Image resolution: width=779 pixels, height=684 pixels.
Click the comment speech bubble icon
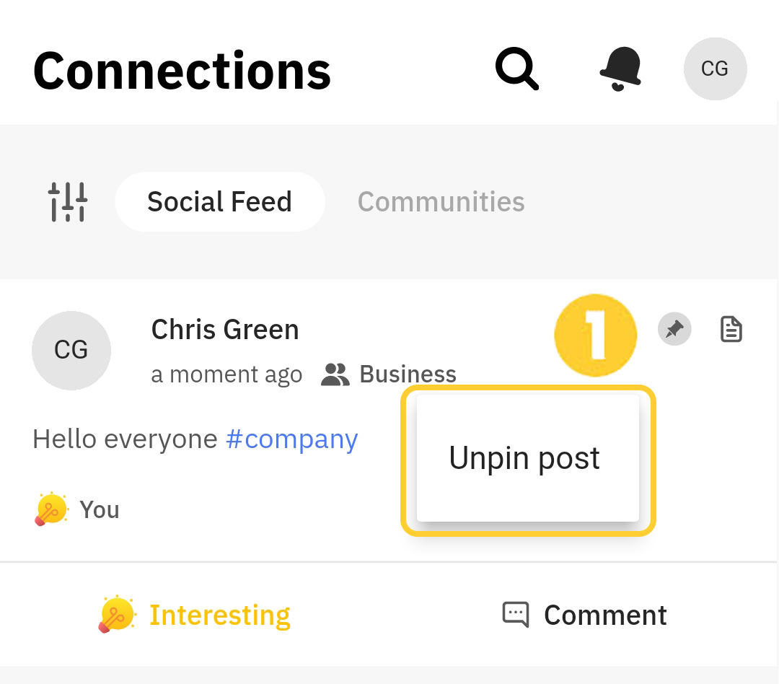[516, 615]
